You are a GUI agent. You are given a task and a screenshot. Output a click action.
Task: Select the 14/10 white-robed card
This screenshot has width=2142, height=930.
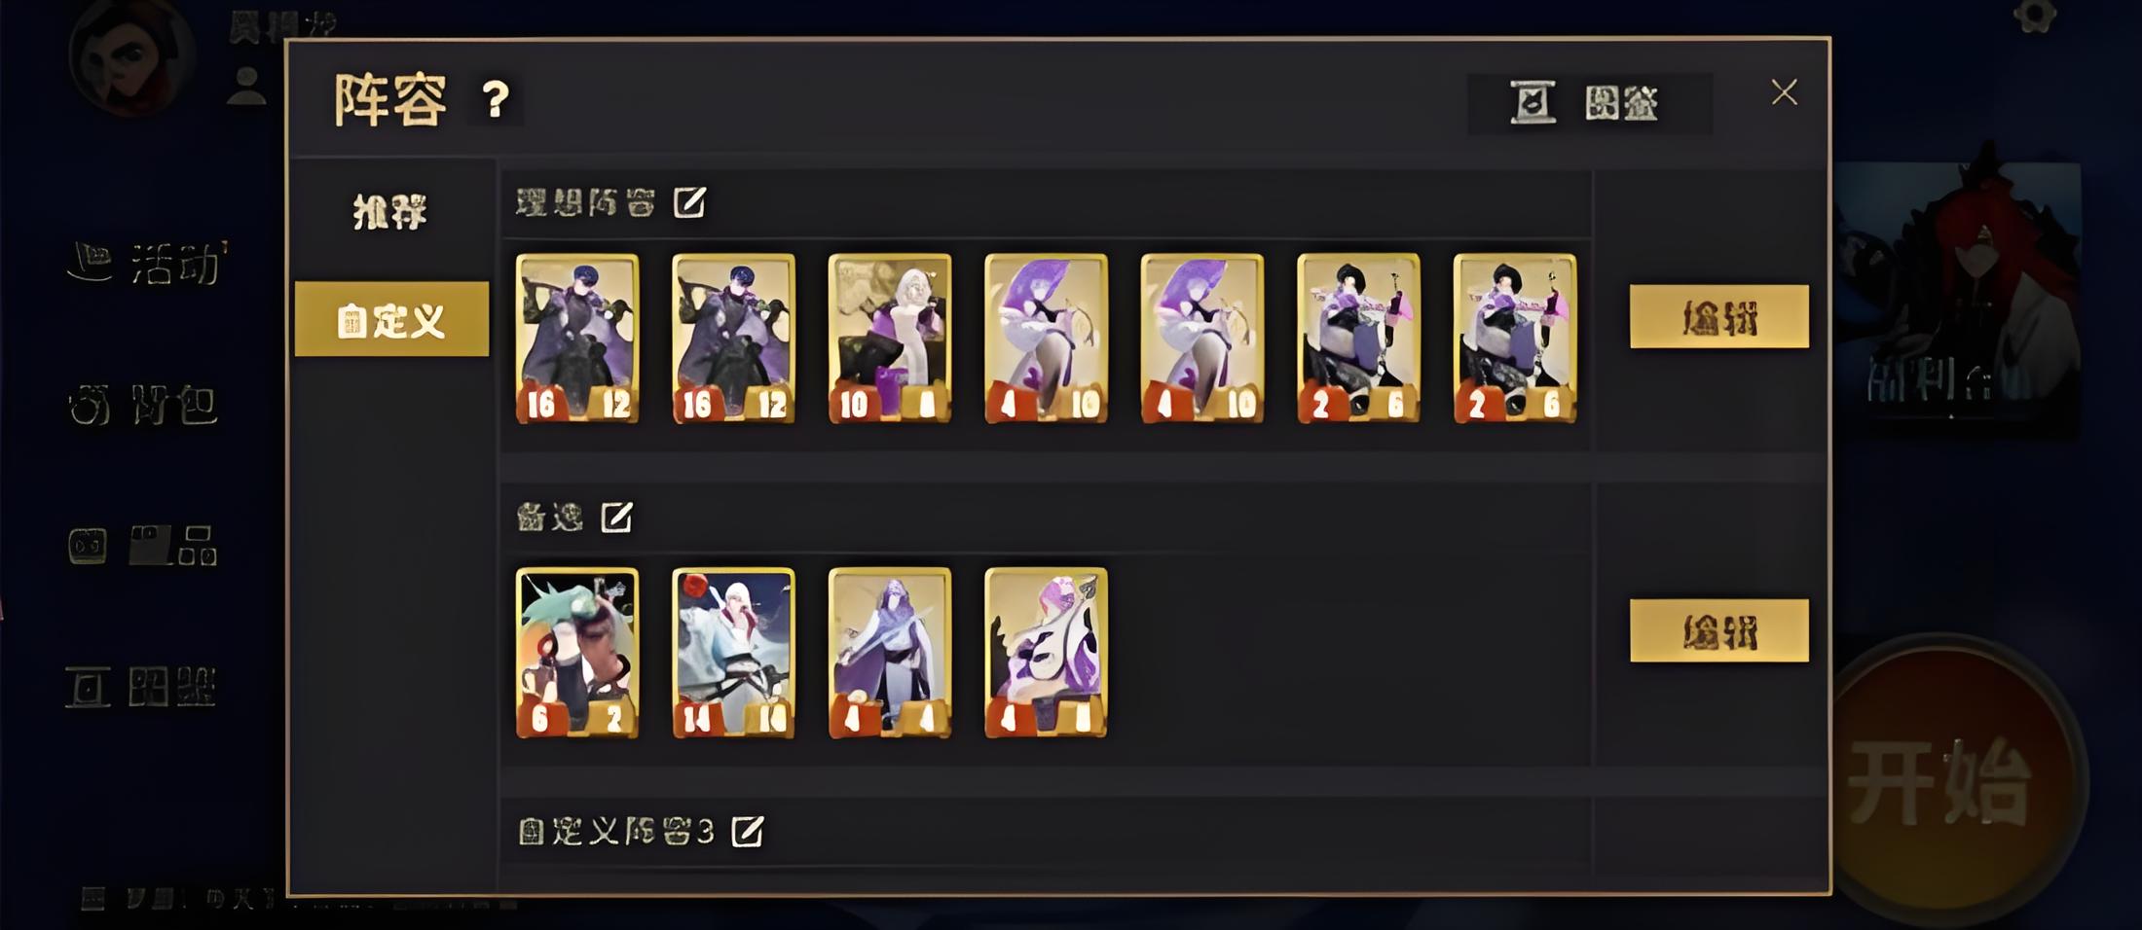tap(733, 653)
